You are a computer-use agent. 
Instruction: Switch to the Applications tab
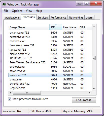pyautogui.click(x=12, y=18)
